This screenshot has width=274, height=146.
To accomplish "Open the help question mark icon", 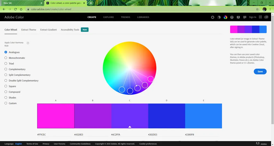I will [x=232, y=17].
